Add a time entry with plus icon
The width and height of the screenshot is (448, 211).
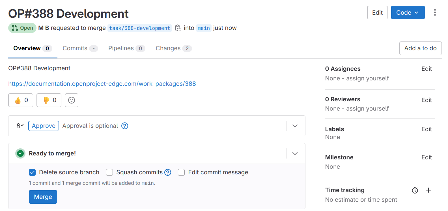coord(428,190)
